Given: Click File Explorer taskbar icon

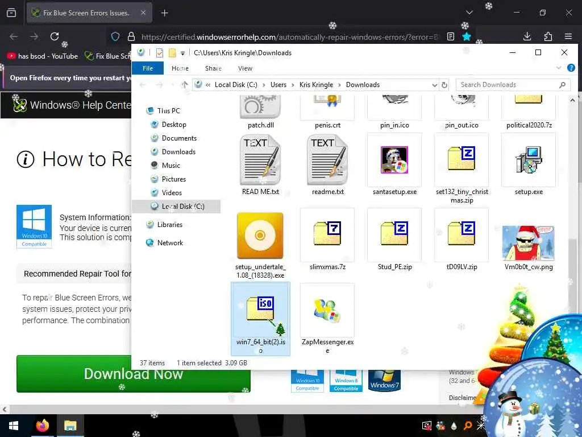Looking at the screenshot, I should (70, 426).
